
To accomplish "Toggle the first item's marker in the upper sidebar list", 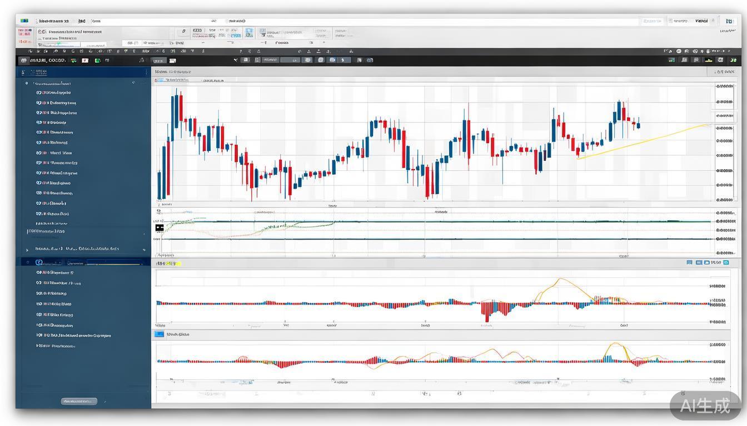I will pyautogui.click(x=38, y=93).
